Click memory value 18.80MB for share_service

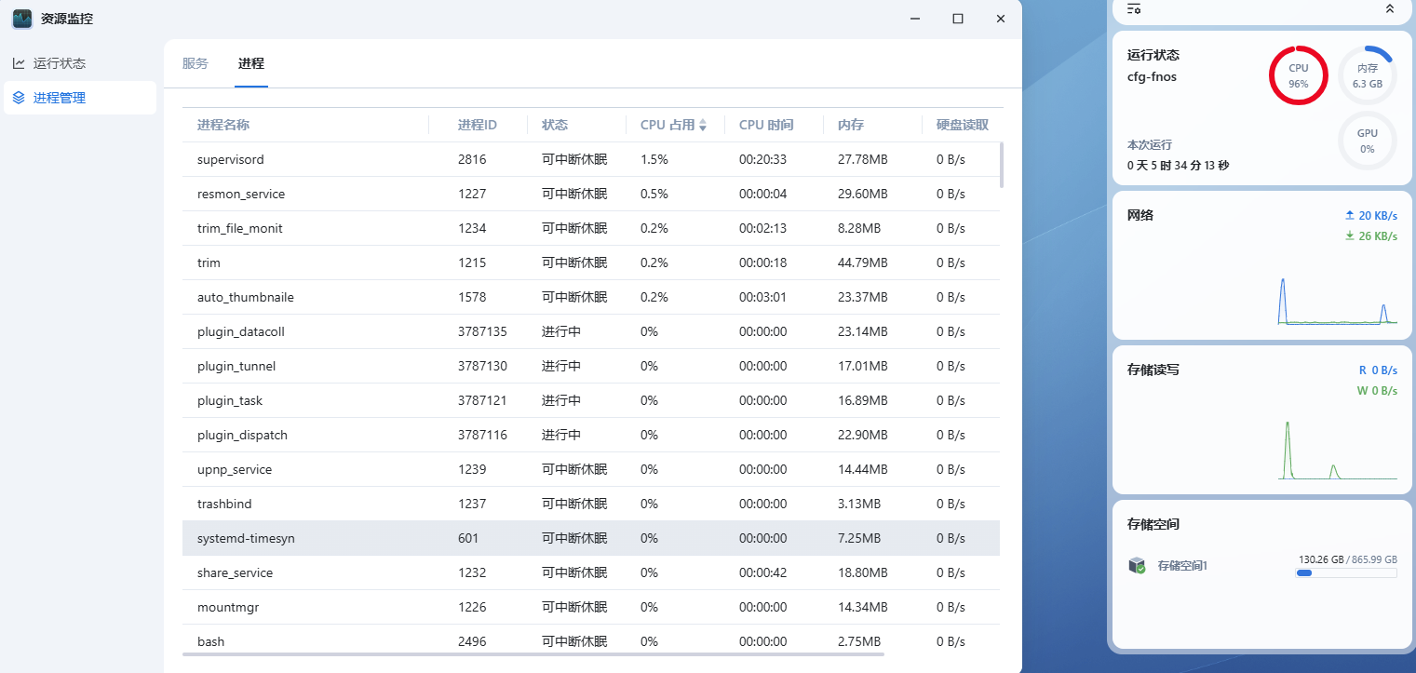pyautogui.click(x=863, y=572)
